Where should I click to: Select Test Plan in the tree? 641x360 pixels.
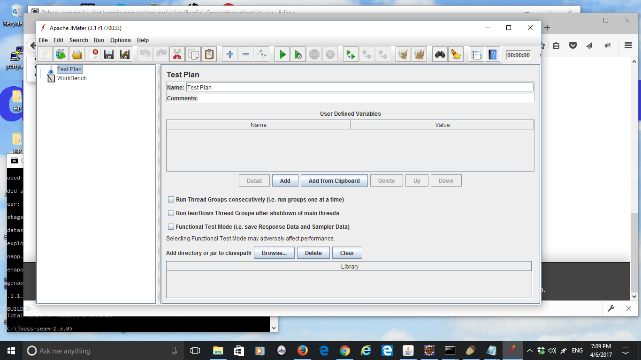coord(69,69)
